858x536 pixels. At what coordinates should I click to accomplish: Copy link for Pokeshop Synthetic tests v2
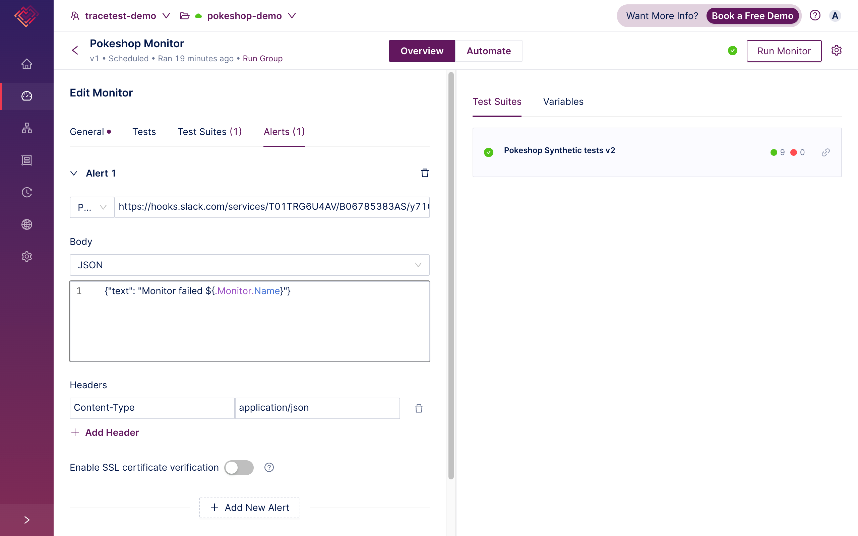point(825,152)
